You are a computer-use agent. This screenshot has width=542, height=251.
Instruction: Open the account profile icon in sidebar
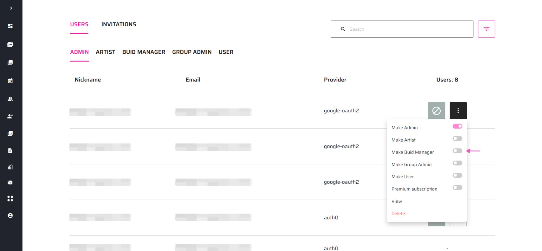point(10,216)
